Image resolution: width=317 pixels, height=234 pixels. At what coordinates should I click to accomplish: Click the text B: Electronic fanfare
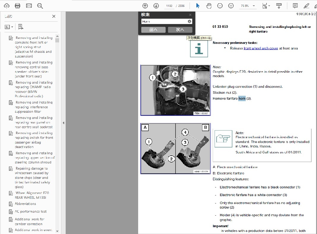(228, 173)
